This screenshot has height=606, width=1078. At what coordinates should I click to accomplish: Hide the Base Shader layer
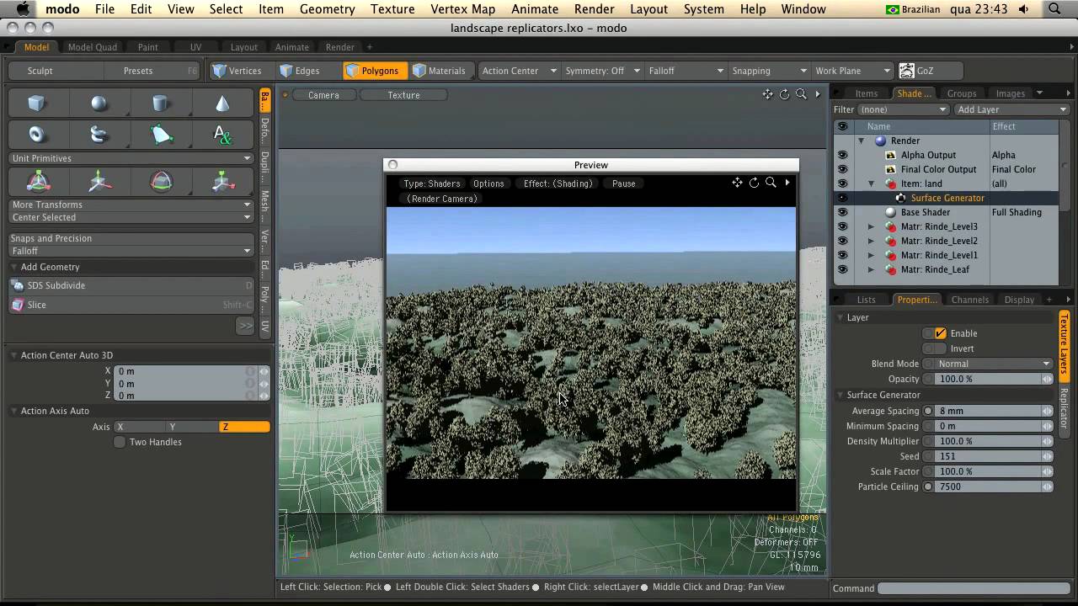pos(842,212)
